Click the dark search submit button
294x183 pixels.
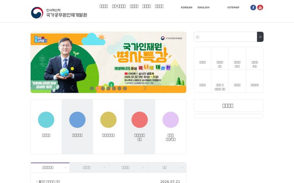pyautogui.click(x=260, y=37)
